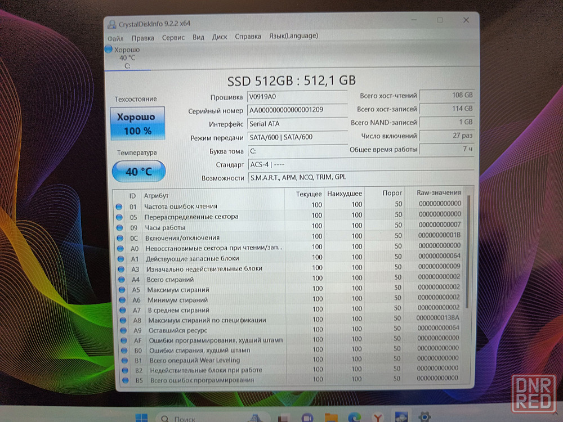Click the status dot for B2 Недействительные блоки

click(124, 370)
